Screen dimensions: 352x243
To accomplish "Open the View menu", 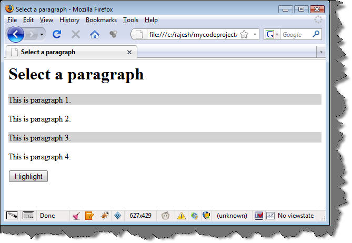I will click(x=46, y=20).
